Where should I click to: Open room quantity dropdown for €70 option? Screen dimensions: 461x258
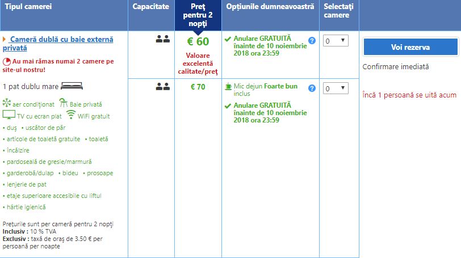click(x=336, y=88)
